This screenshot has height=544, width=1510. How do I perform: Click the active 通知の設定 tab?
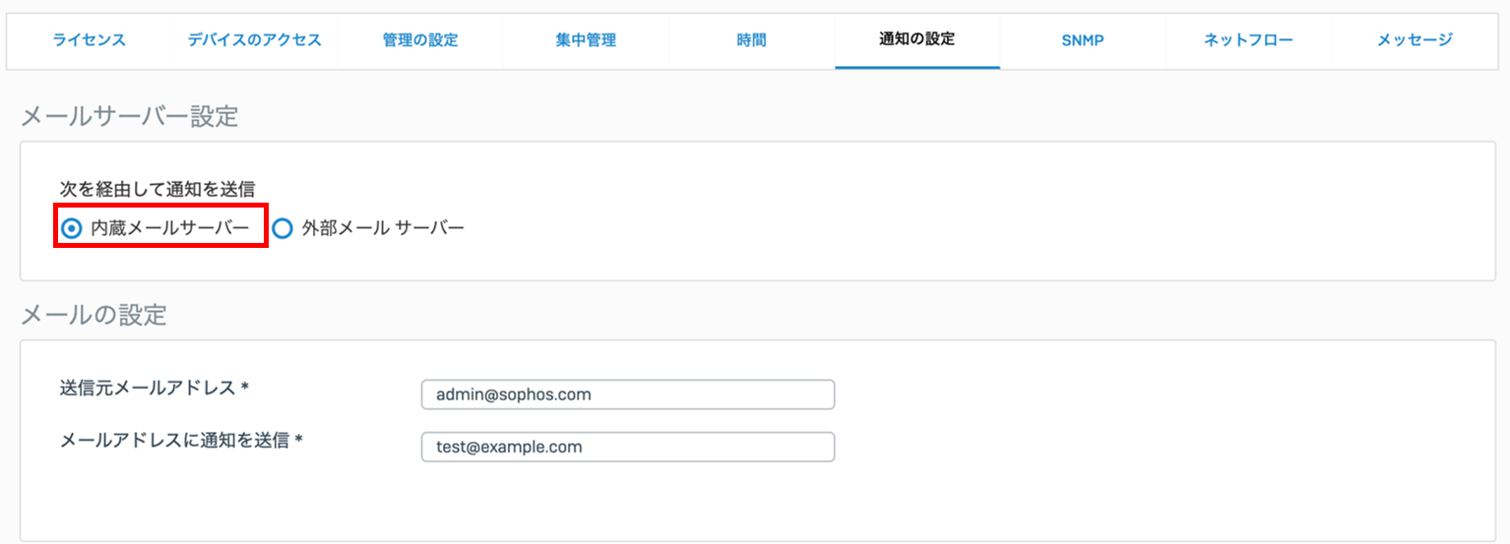(x=916, y=40)
